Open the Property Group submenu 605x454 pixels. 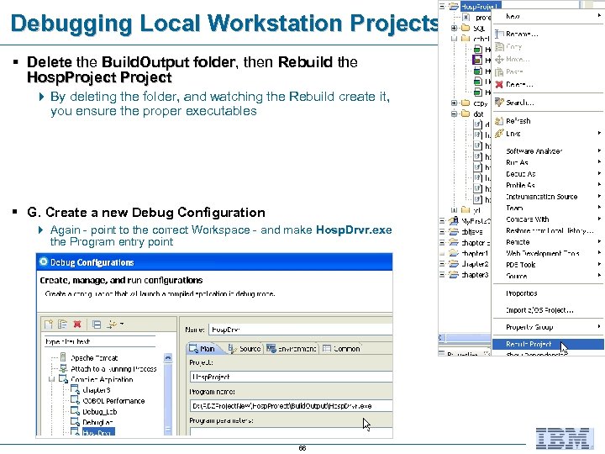coord(548,327)
